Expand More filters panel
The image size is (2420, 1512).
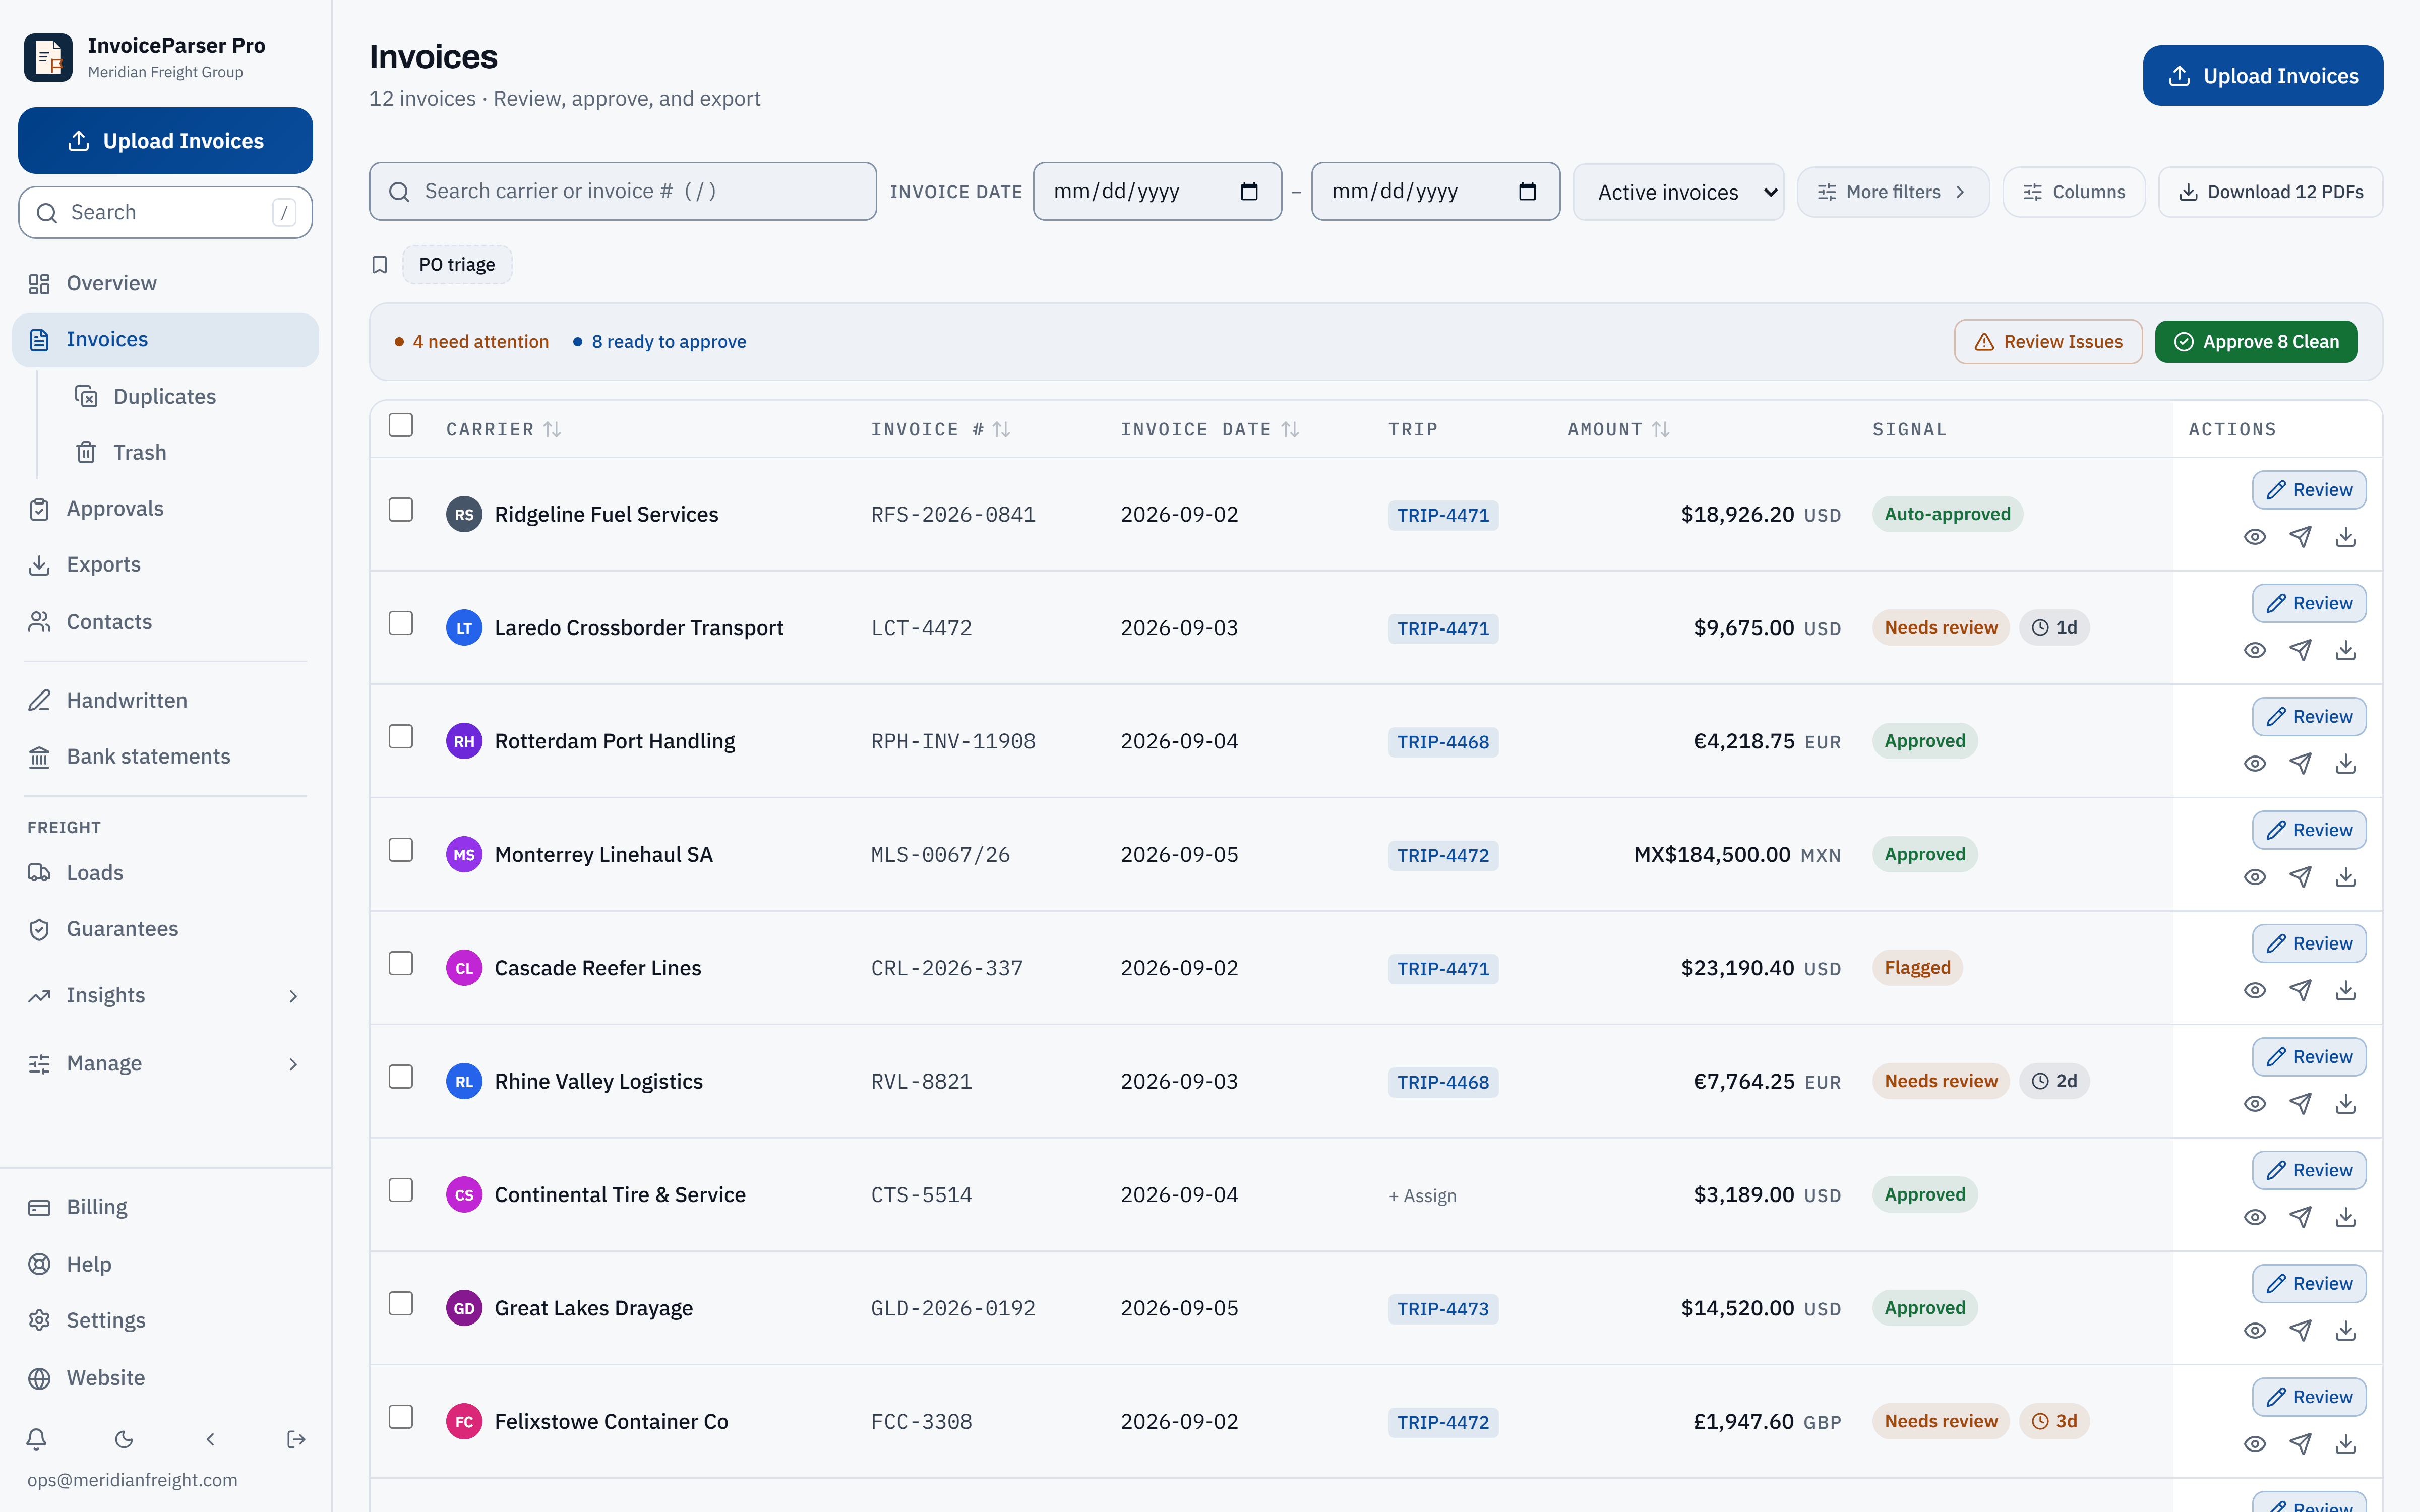[1892, 192]
